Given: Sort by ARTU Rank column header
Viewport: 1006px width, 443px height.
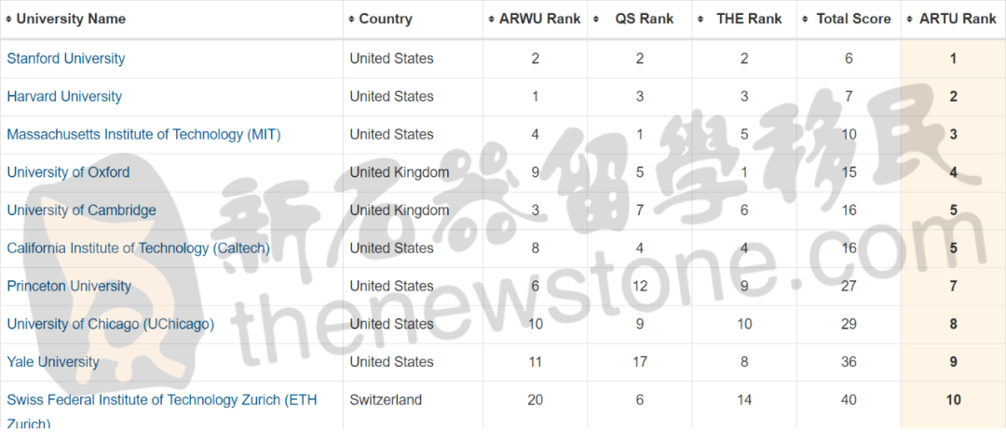Looking at the screenshot, I should click(x=954, y=20).
